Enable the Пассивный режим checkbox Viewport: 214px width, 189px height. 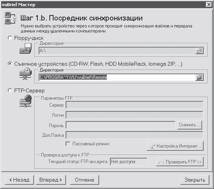click(68, 144)
